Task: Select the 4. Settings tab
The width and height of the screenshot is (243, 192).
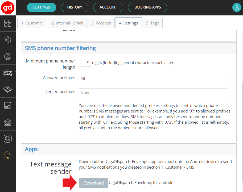Action: click(129, 23)
